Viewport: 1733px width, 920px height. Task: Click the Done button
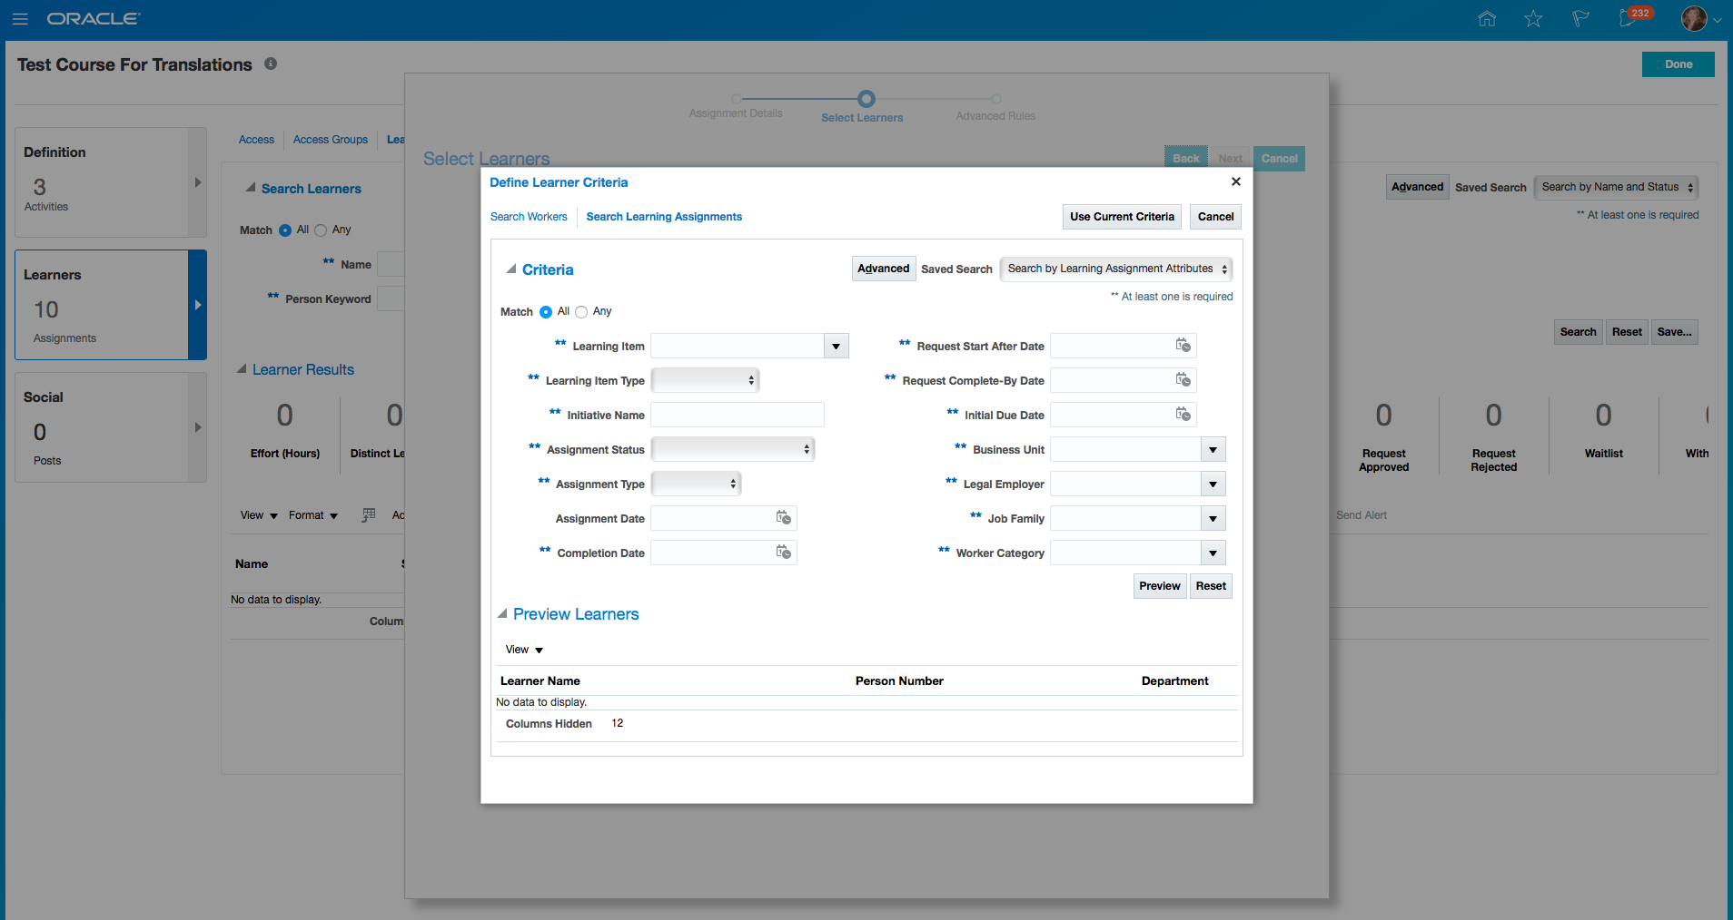(1679, 64)
